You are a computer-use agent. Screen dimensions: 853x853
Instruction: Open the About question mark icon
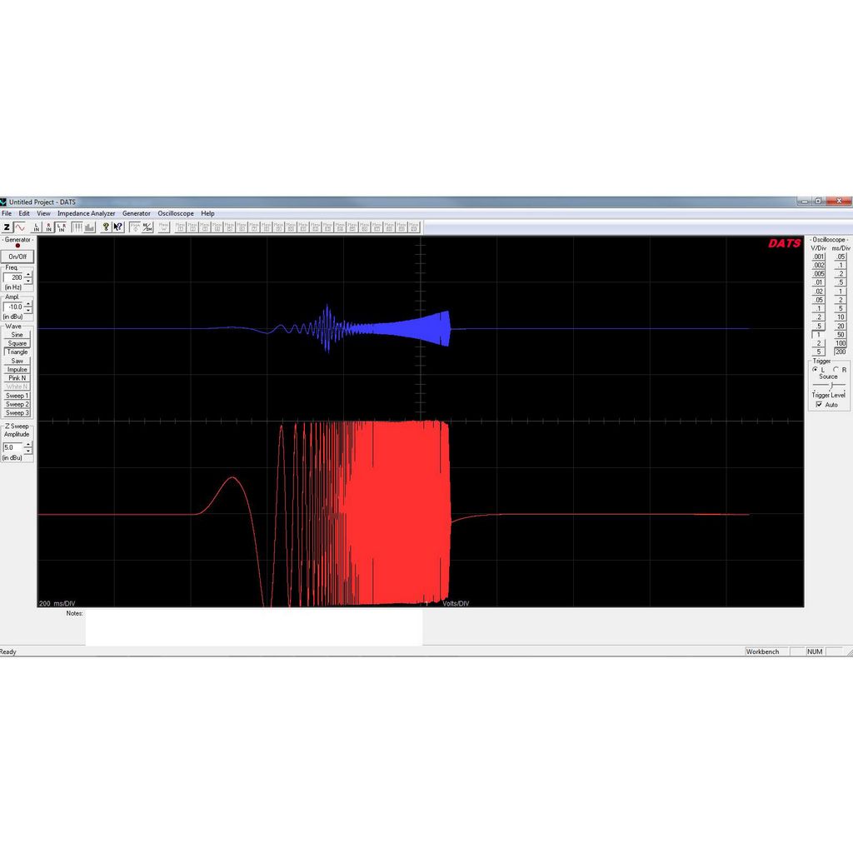tap(106, 227)
